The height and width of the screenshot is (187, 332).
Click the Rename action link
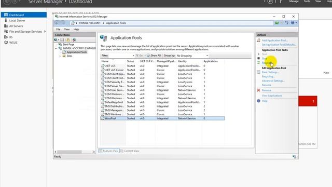[x=266, y=85]
